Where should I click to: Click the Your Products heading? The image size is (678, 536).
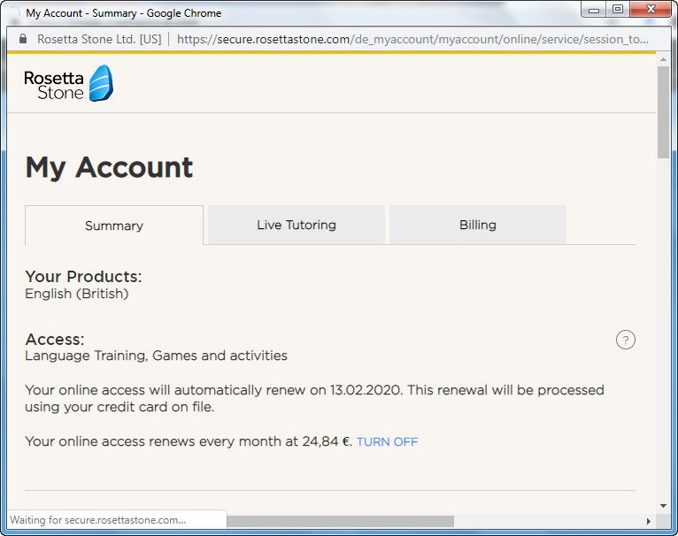(x=83, y=276)
